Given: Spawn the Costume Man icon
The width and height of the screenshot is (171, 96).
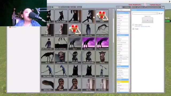Looking at the screenshot, I should (x=88, y=30).
